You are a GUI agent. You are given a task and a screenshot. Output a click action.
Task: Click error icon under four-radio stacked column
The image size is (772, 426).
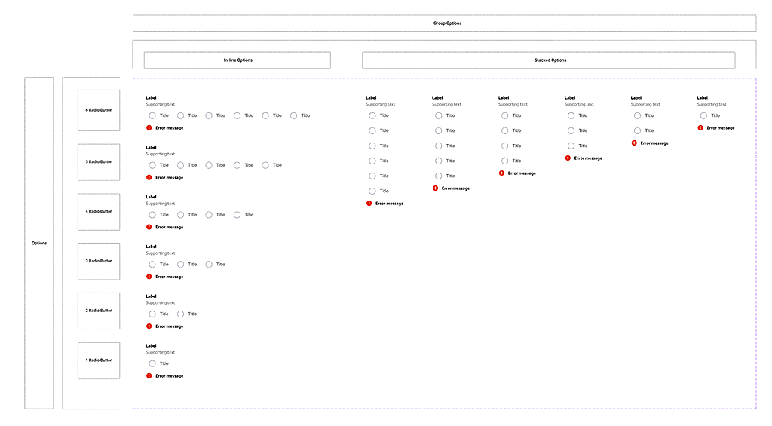click(x=502, y=173)
